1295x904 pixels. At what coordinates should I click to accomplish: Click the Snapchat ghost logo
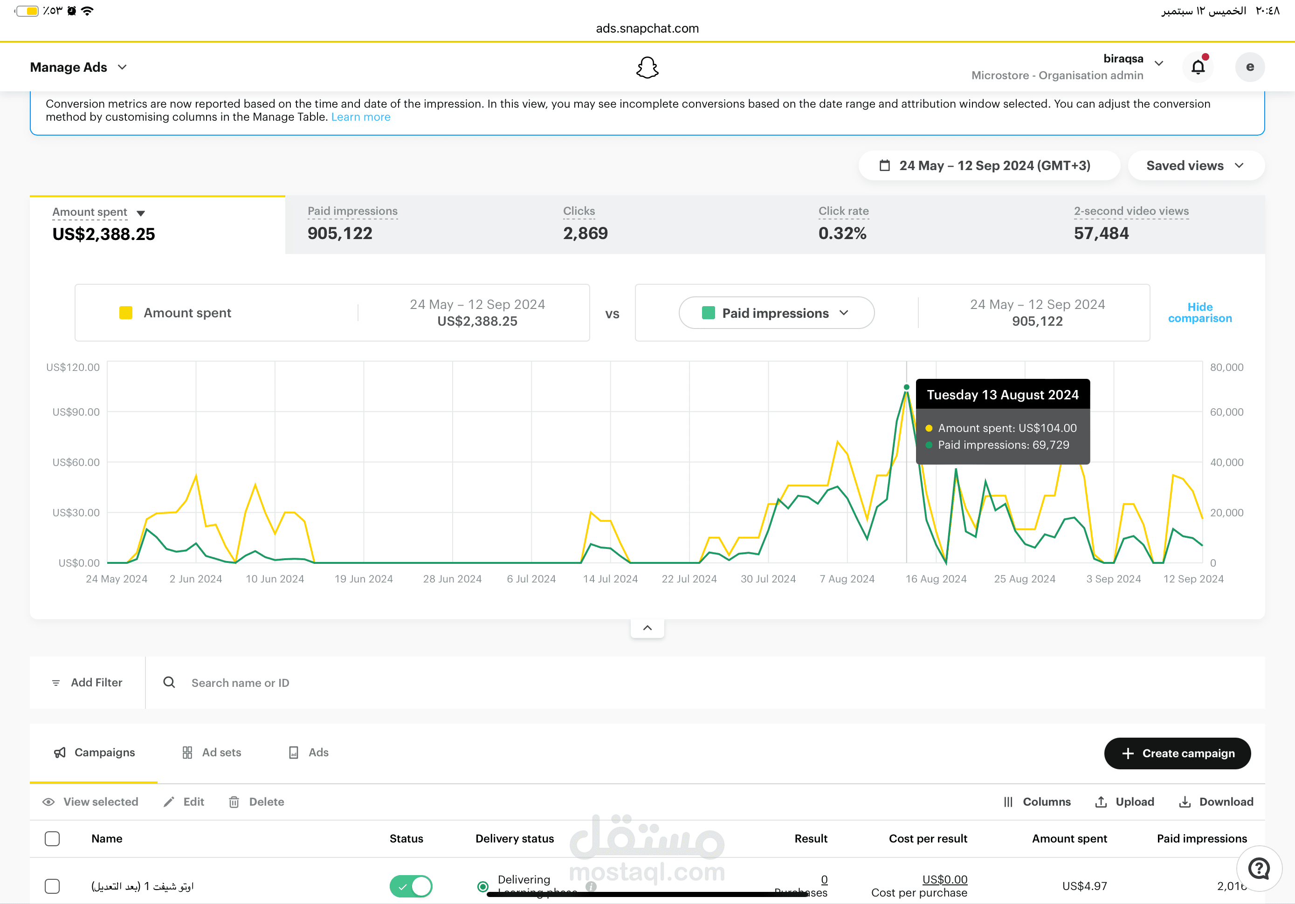647,68
